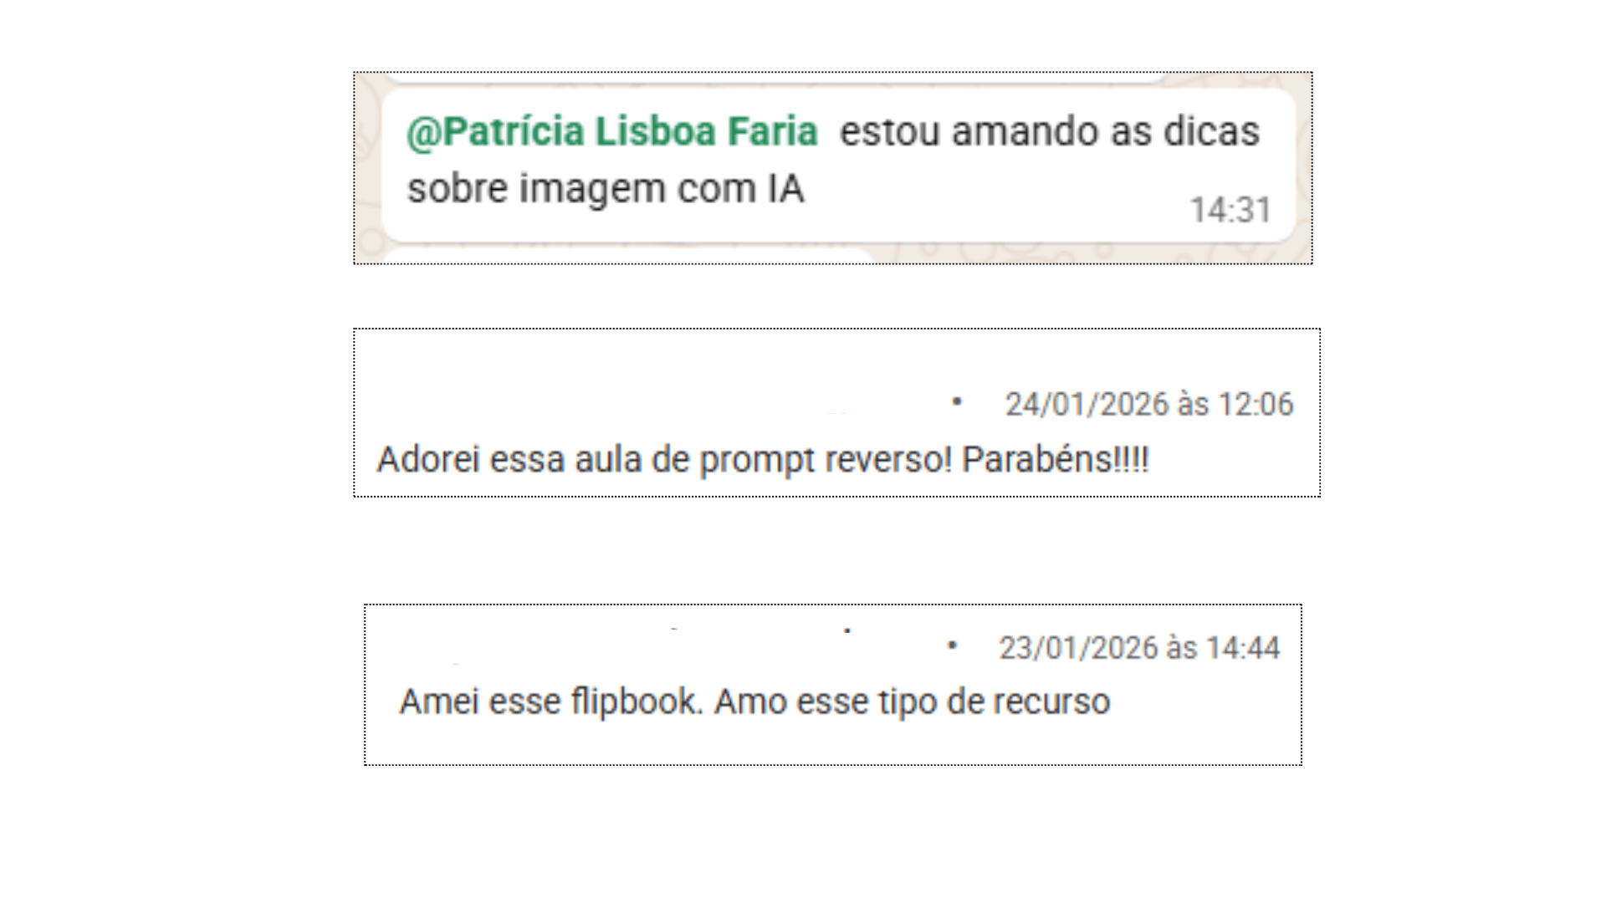Open the @Patrícia Lisboa Faria mention
This screenshot has width=1606, height=903.
pyautogui.click(x=611, y=132)
